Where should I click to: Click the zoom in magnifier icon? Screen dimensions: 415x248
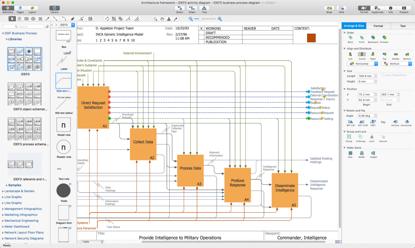220,19
